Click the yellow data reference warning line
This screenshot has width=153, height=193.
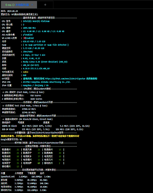(x=40, y=136)
